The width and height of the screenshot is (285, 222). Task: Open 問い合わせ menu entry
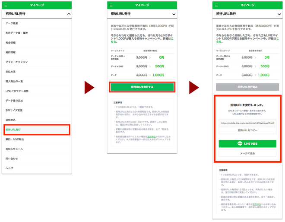[x=37, y=159]
